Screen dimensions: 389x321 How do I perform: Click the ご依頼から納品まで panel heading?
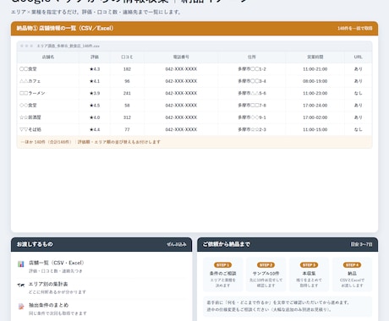pyautogui.click(x=227, y=244)
